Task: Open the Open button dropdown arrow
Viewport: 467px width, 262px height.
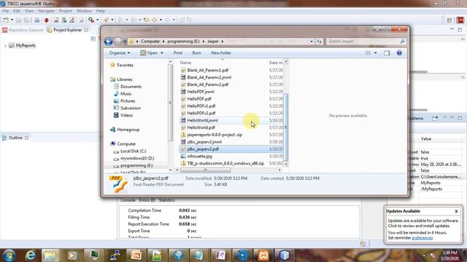Action: tap(162, 53)
